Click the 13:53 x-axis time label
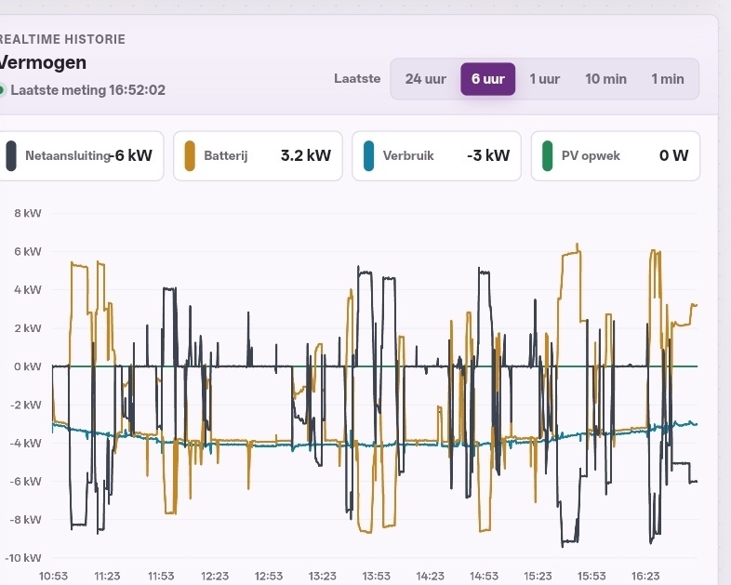Image resolution: width=731 pixels, height=585 pixels. (x=377, y=576)
